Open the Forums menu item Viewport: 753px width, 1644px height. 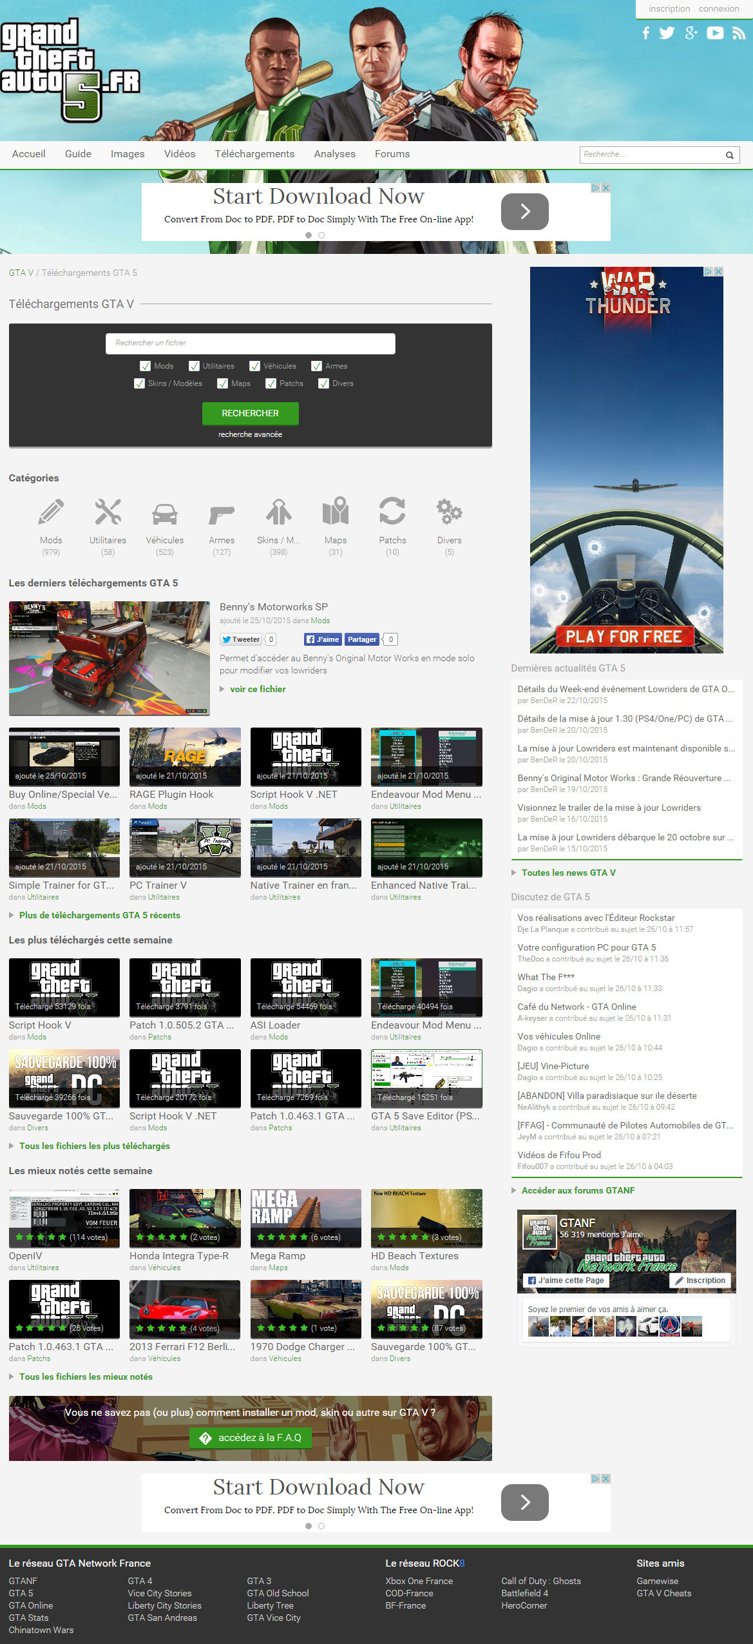[x=392, y=154]
